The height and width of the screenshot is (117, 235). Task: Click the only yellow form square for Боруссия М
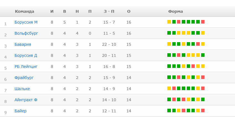169,22
